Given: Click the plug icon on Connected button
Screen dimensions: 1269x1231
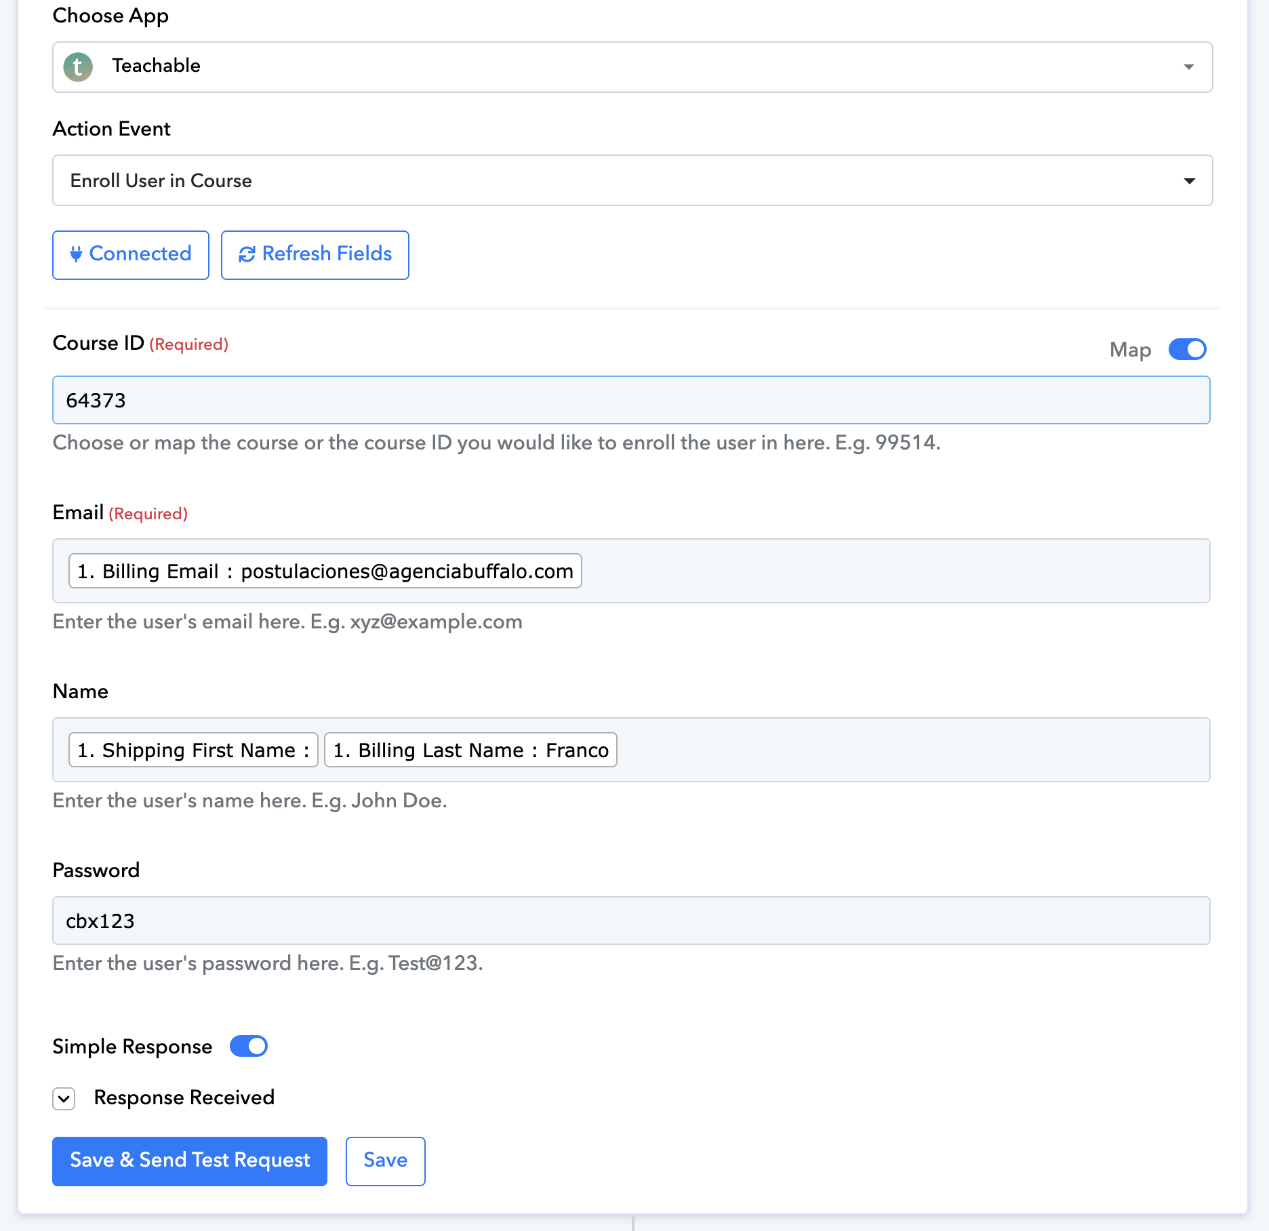Looking at the screenshot, I should pyautogui.click(x=76, y=254).
